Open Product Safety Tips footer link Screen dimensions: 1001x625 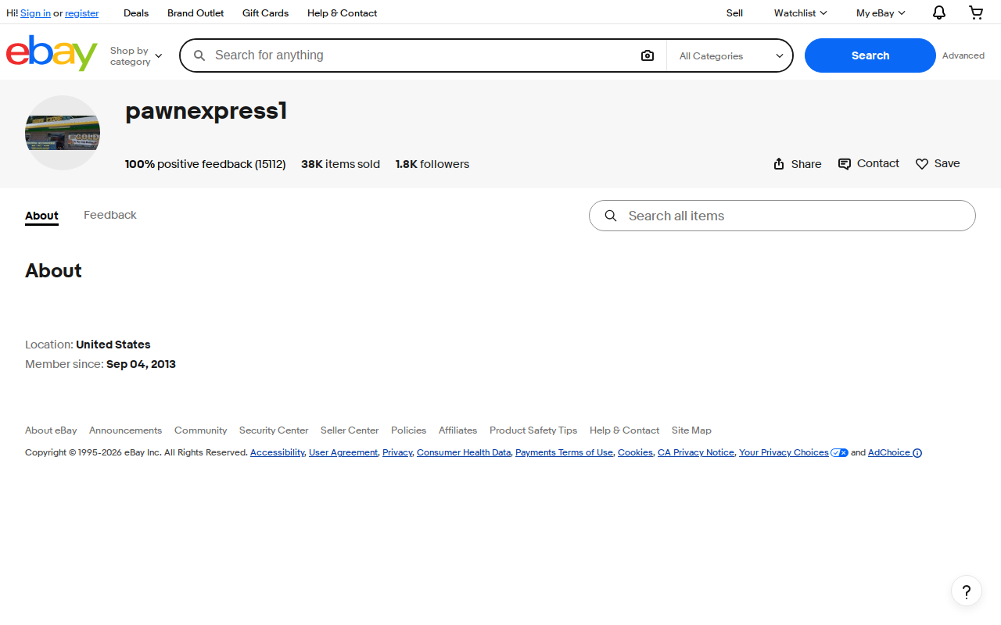click(533, 430)
